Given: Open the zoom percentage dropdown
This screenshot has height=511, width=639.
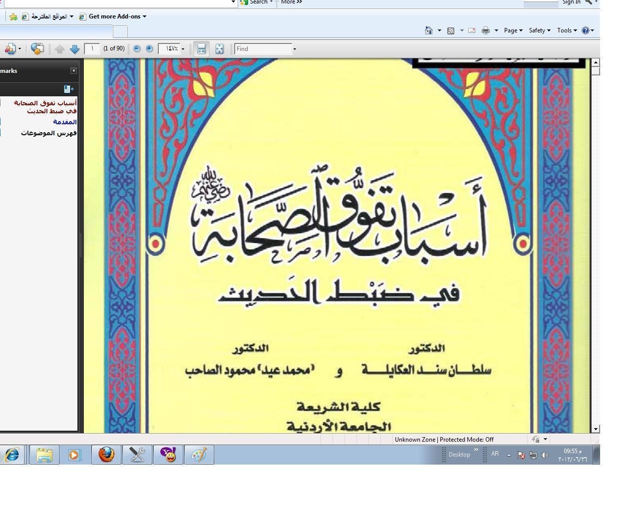Looking at the screenshot, I should [x=183, y=48].
